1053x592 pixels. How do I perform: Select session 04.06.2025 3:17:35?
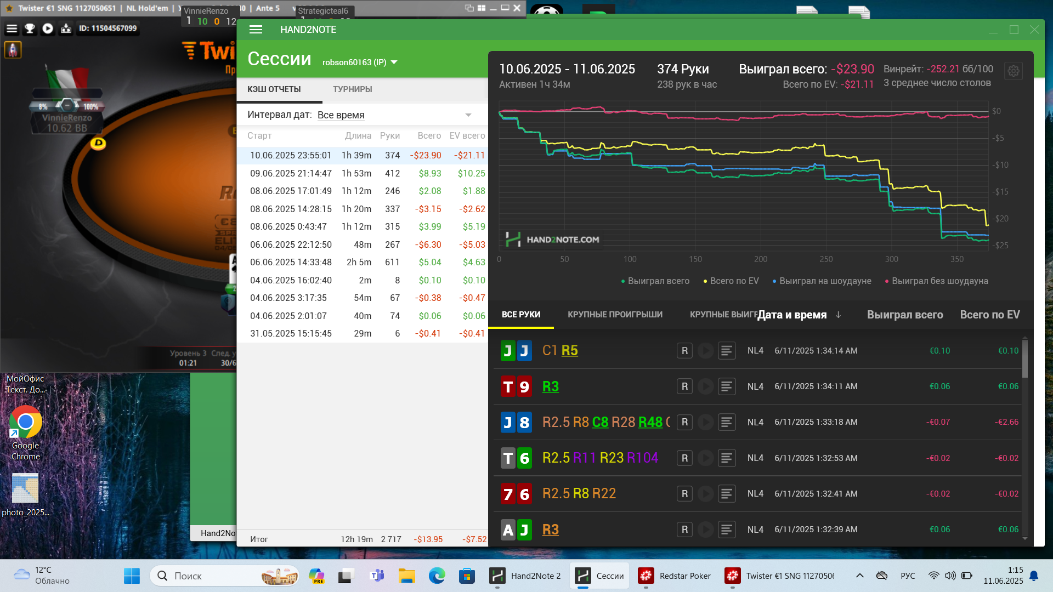tap(362, 298)
